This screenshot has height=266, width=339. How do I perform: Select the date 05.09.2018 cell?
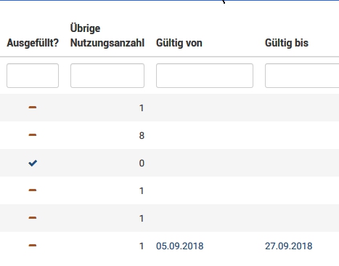[x=180, y=246]
